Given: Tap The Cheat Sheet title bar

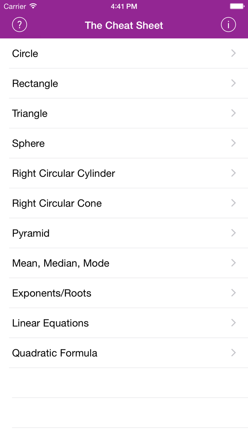Looking at the screenshot, I should pos(124,25).
